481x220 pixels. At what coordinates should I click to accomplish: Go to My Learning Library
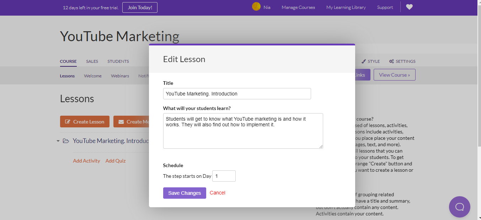[x=346, y=7]
